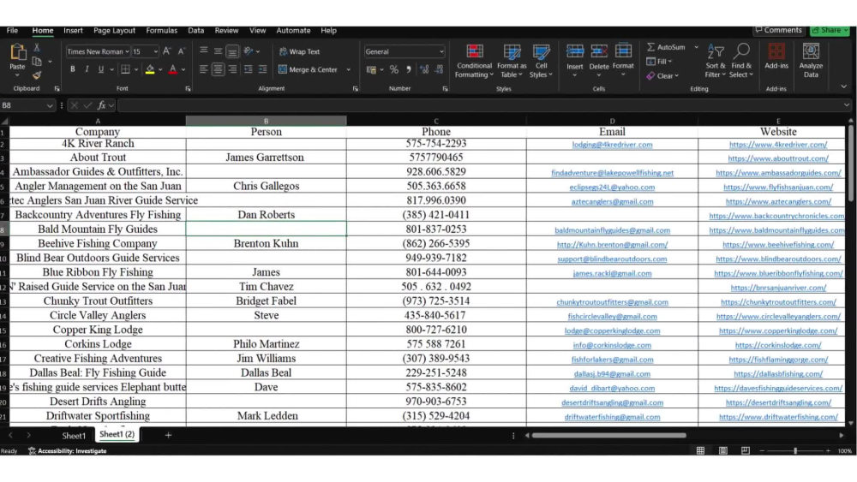Image resolution: width=857 pixels, height=482 pixels.
Task: Click Analyze Data icon
Action: (811, 52)
